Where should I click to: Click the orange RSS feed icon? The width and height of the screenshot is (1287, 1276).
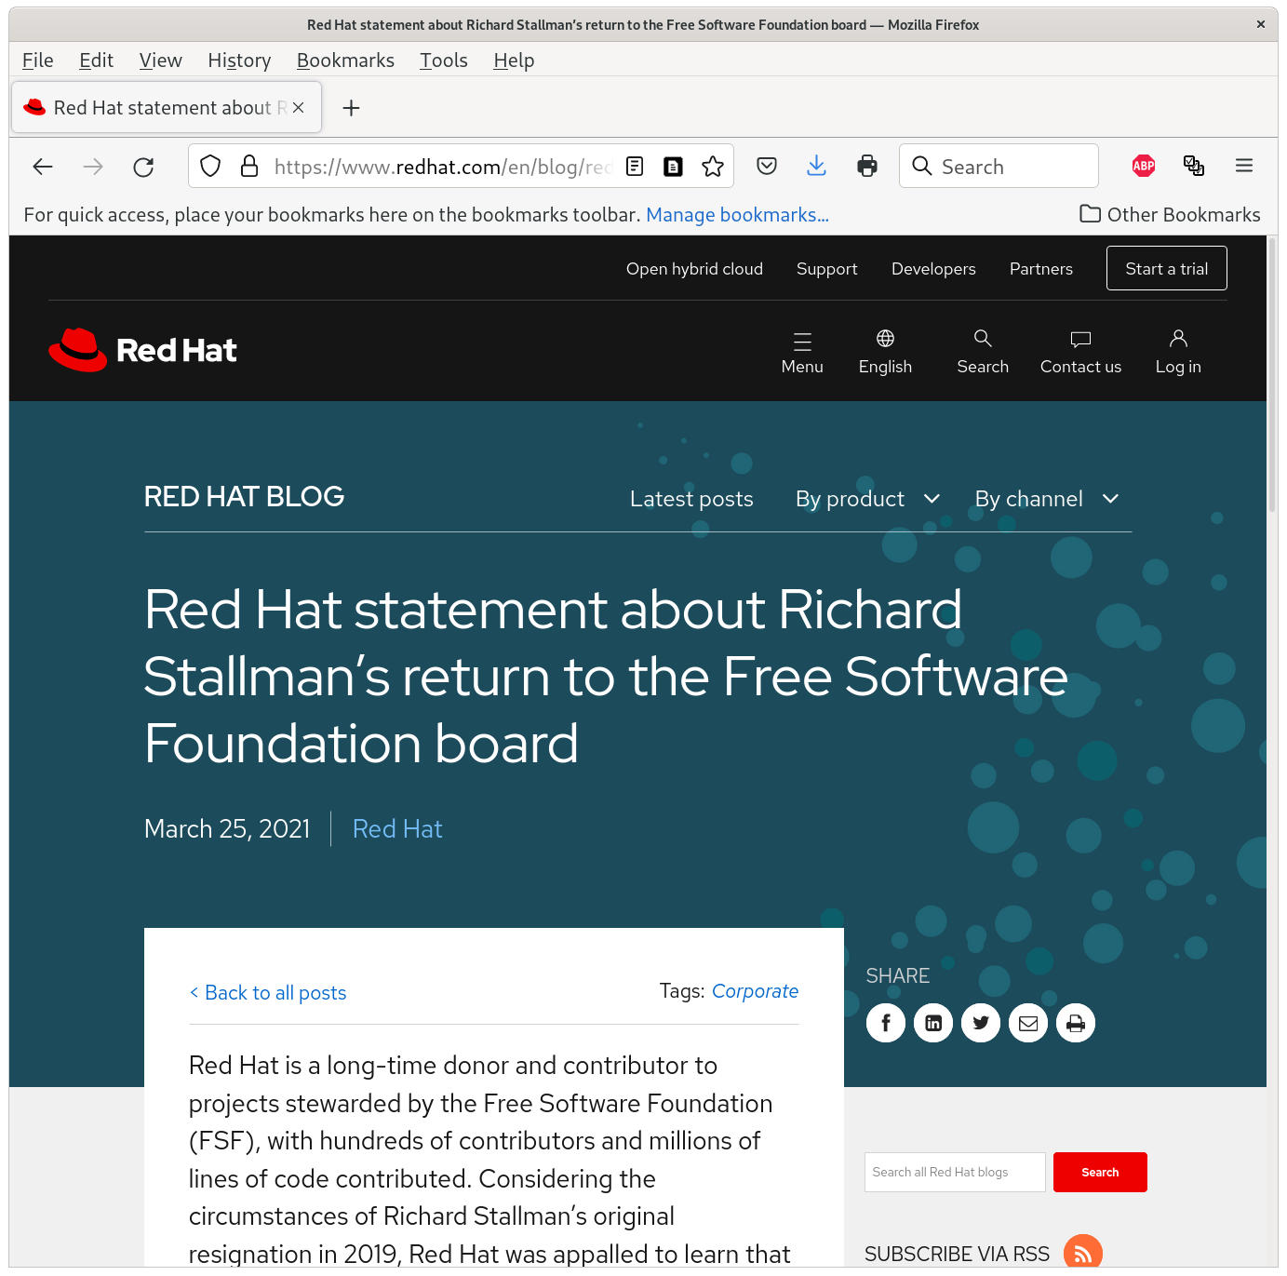(1083, 1253)
